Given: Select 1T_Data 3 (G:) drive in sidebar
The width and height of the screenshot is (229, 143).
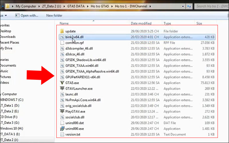Looking at the screenshot, I should [x=10, y=123].
